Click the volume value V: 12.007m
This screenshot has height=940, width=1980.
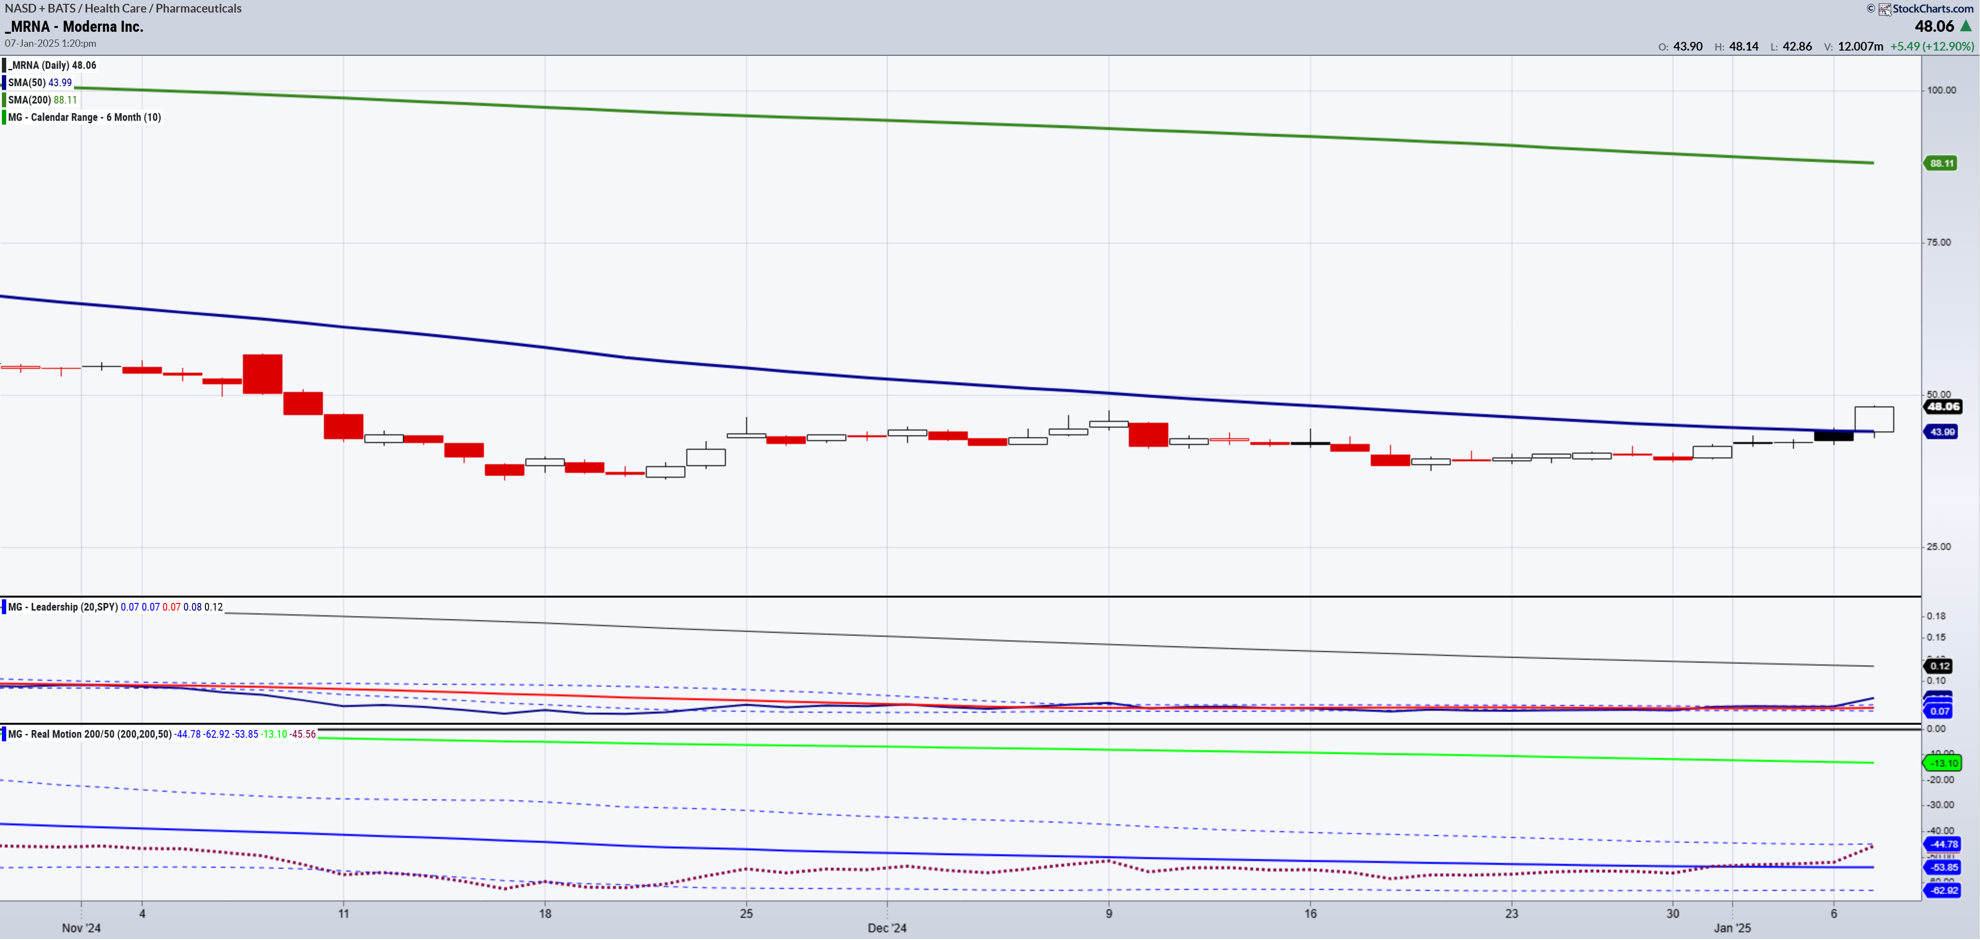(1853, 47)
